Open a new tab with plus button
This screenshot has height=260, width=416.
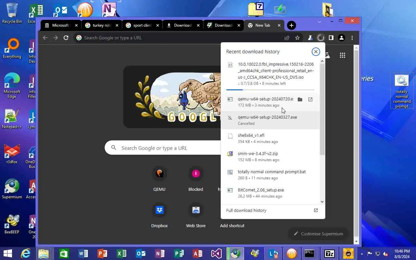coord(292,25)
